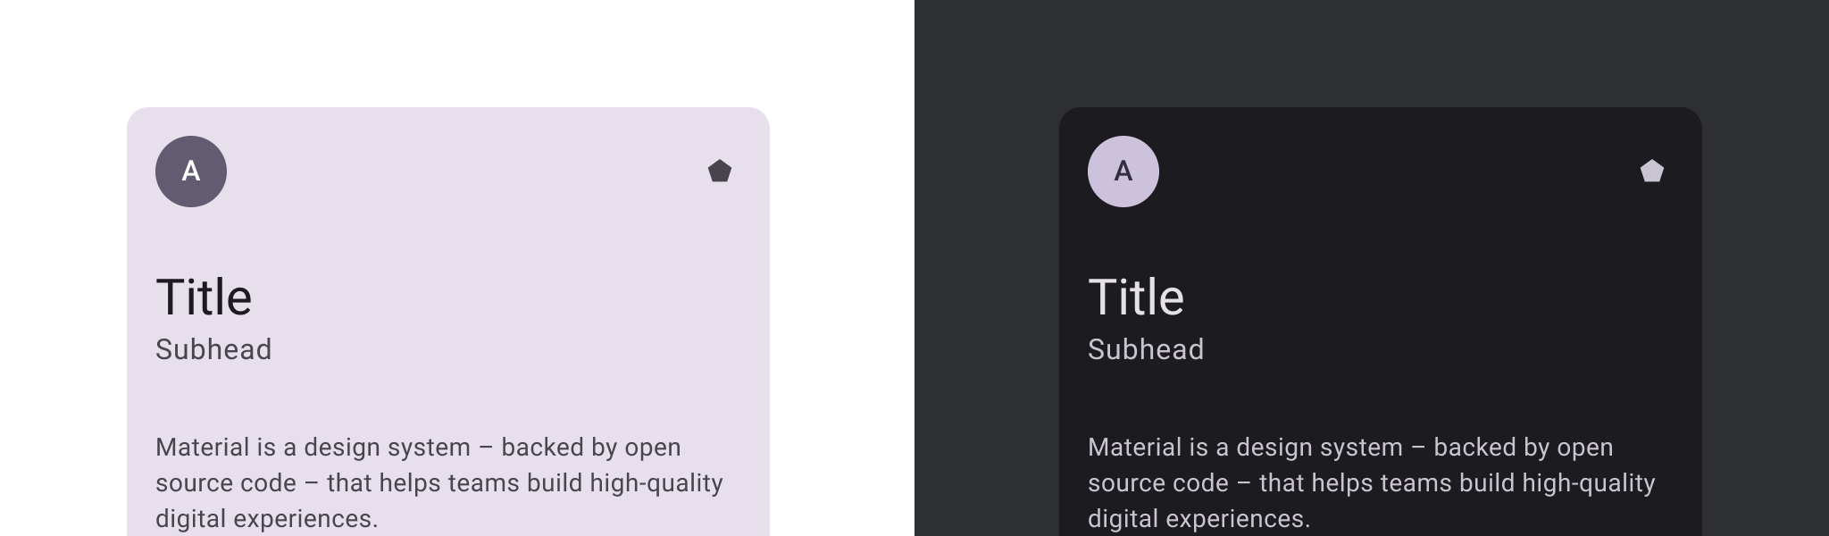Screen dimensions: 1829x536
Task: Click "Title" heading in the light card
Action: click(x=204, y=297)
